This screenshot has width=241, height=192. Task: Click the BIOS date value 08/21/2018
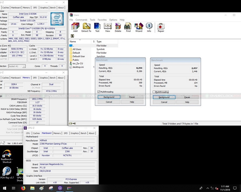coord(67,171)
